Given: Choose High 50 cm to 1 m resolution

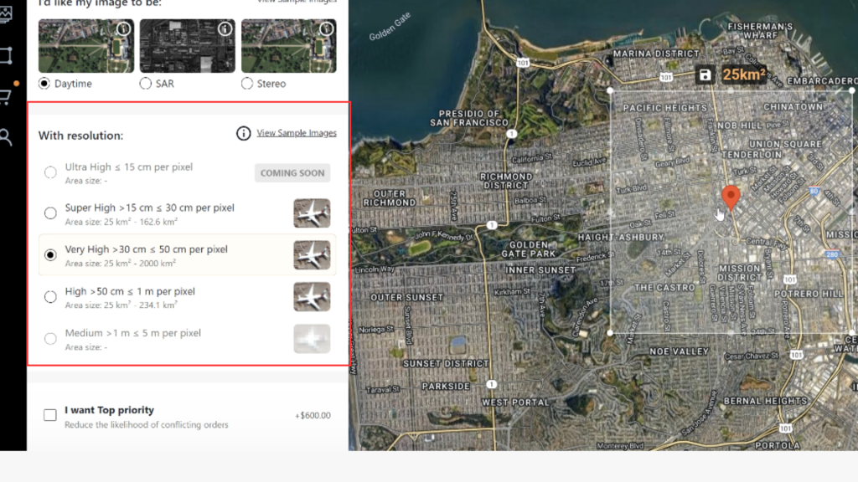Looking at the screenshot, I should [x=50, y=297].
